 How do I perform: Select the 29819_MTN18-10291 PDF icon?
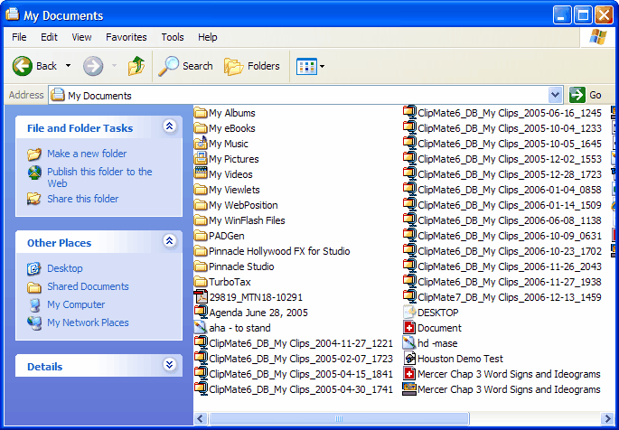(x=201, y=296)
